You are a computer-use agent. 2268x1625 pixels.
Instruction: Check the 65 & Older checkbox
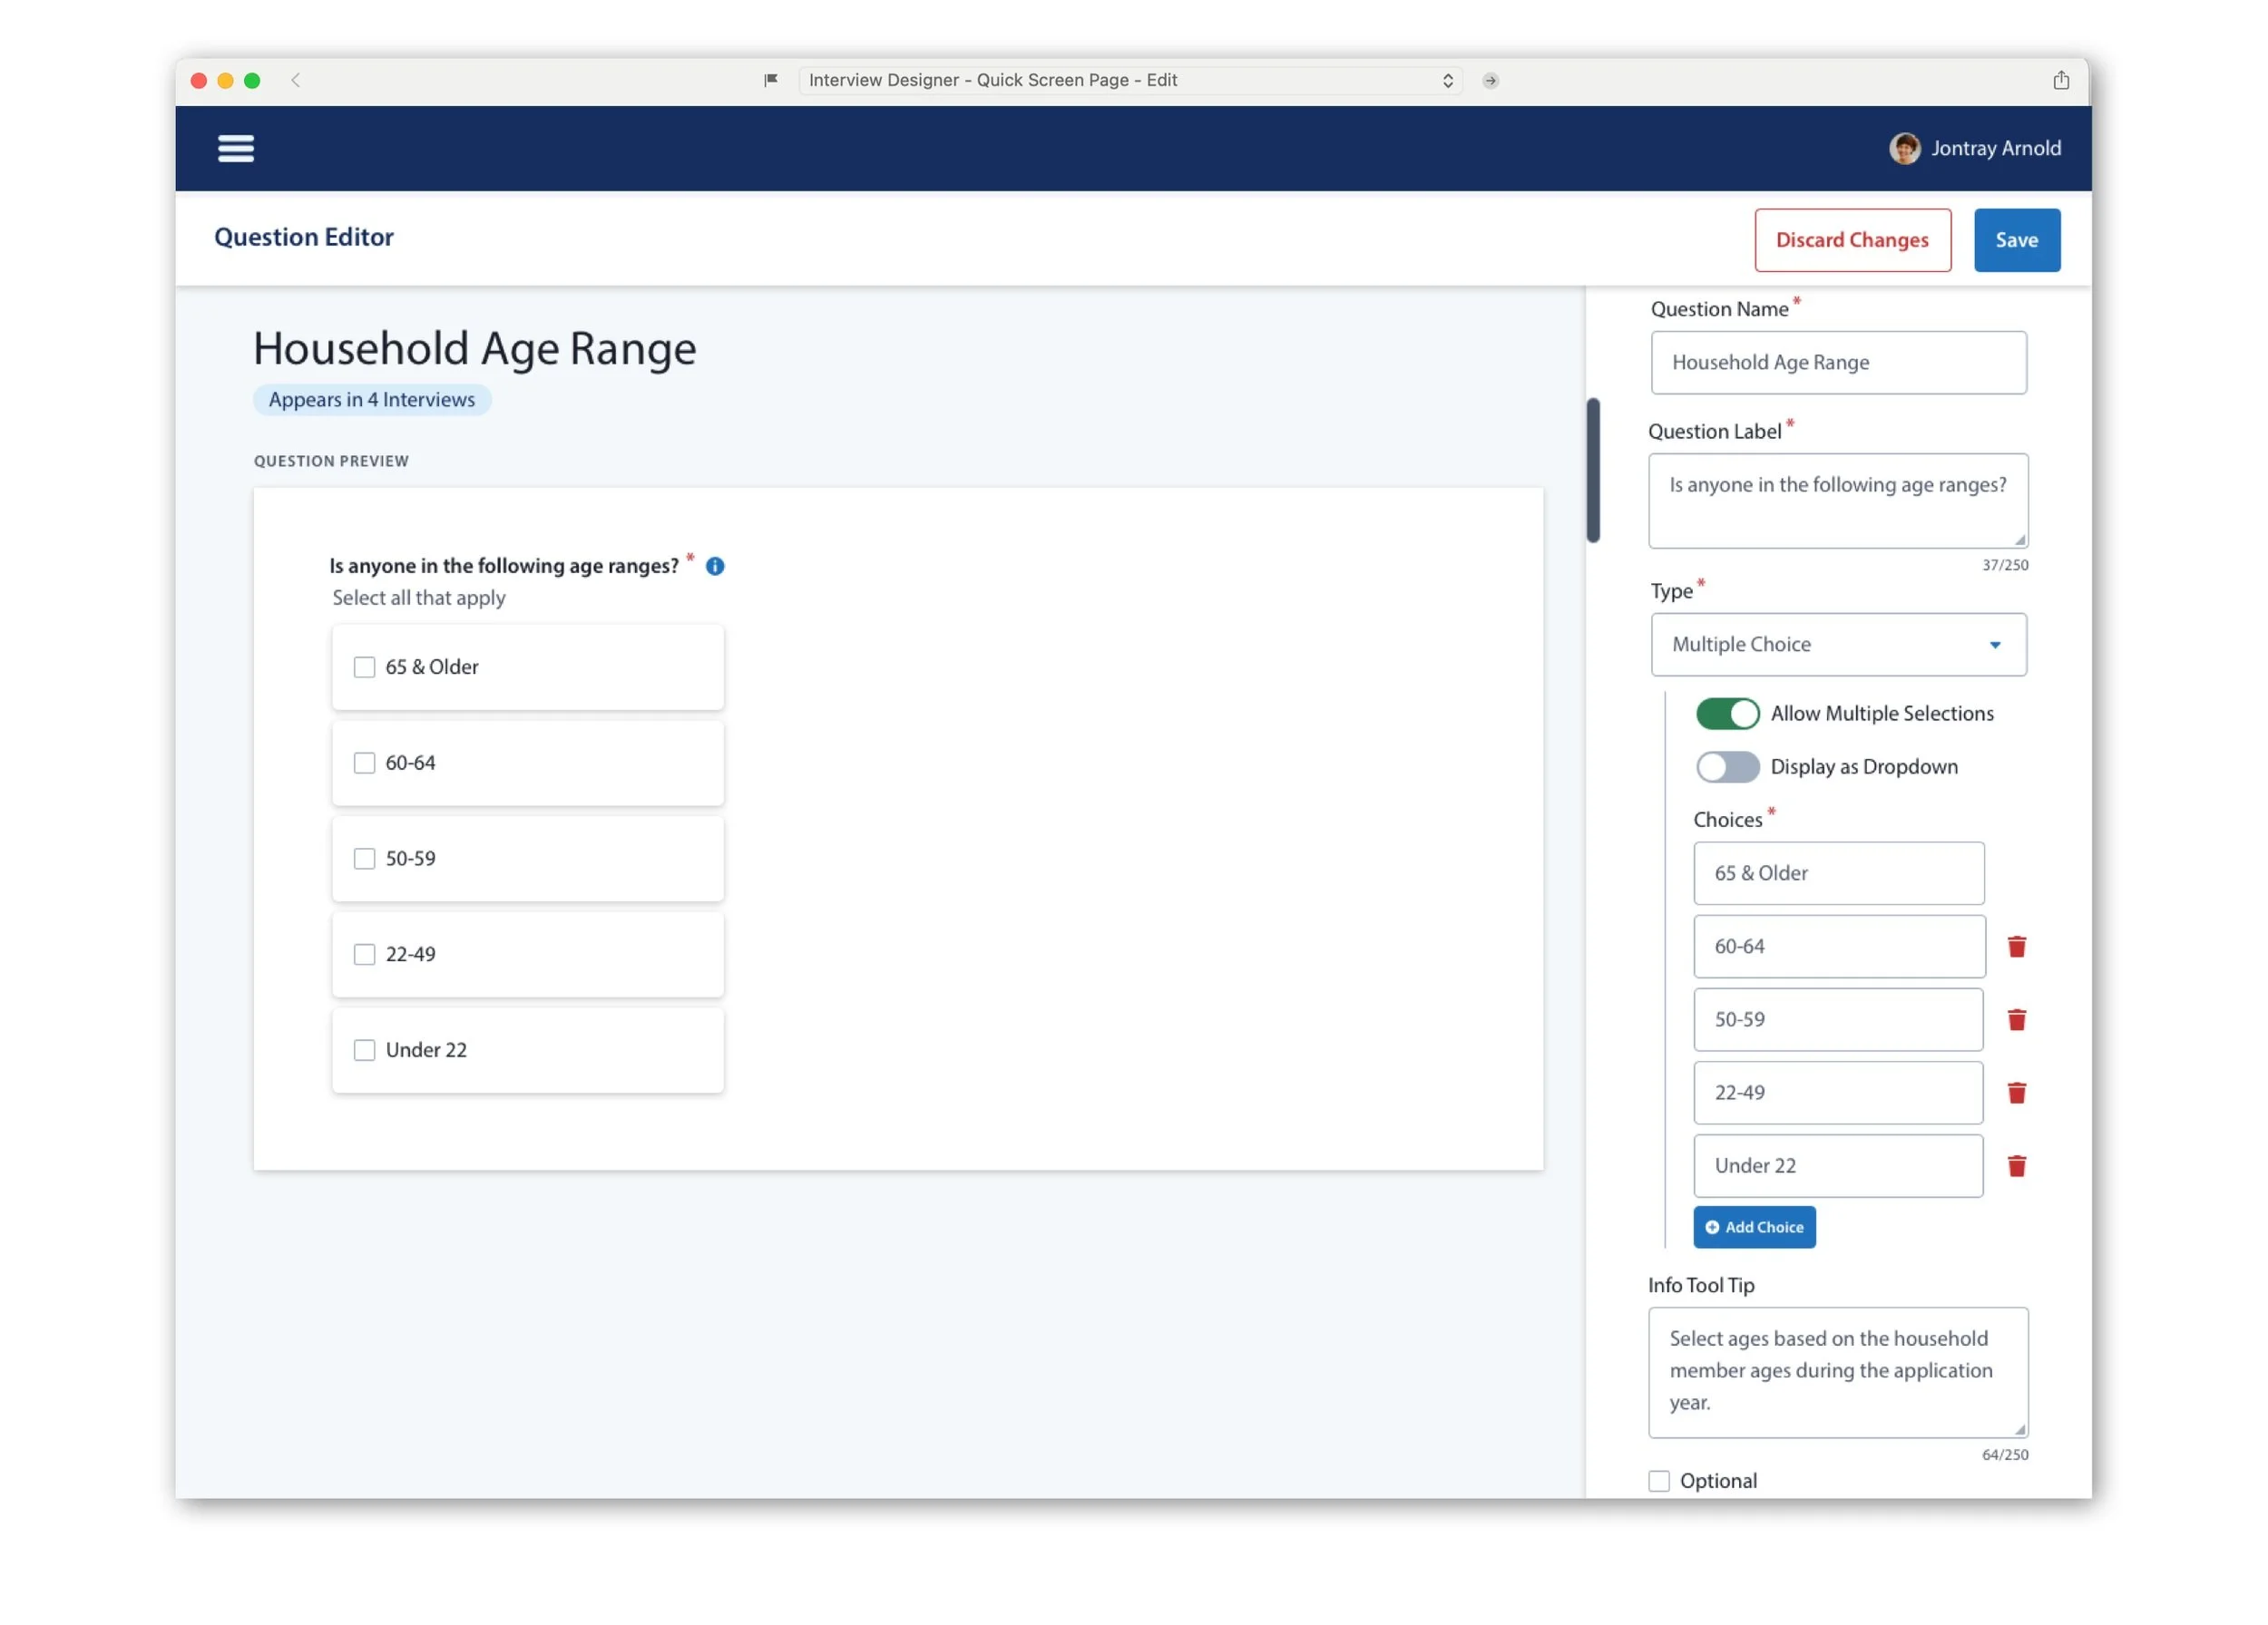point(364,667)
